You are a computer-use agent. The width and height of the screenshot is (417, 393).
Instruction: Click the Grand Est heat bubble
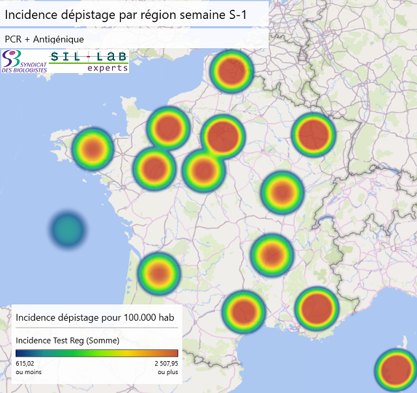coord(314,134)
